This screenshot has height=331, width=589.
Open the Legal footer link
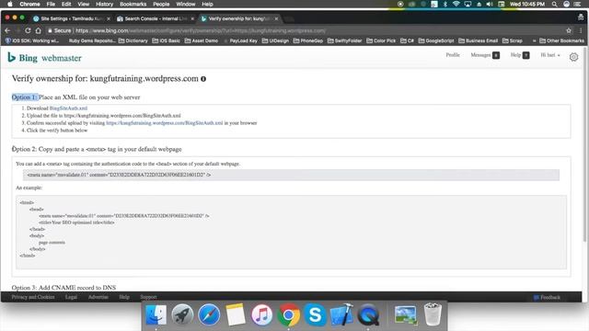tap(71, 297)
